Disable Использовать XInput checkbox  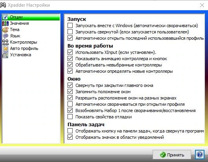tap(70, 52)
